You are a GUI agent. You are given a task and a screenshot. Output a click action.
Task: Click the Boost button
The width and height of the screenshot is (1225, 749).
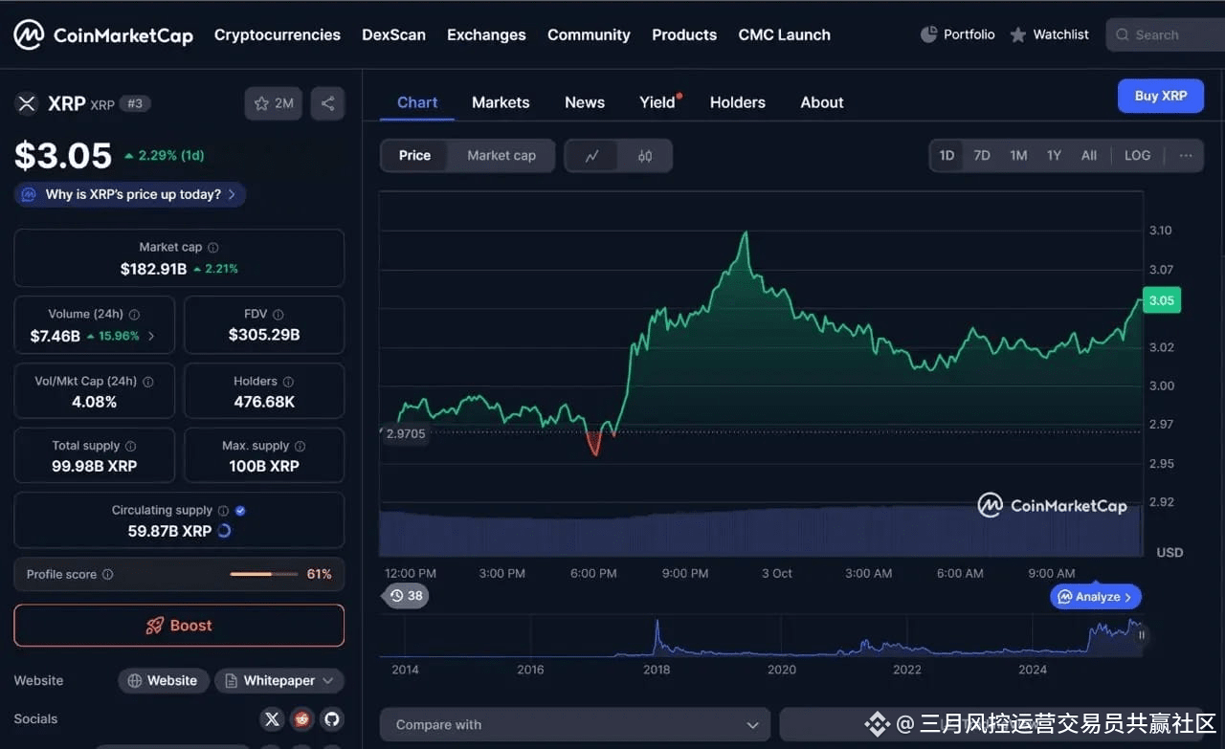(179, 626)
